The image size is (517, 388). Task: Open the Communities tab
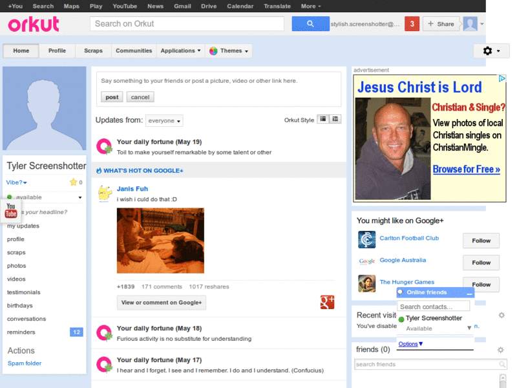click(134, 51)
